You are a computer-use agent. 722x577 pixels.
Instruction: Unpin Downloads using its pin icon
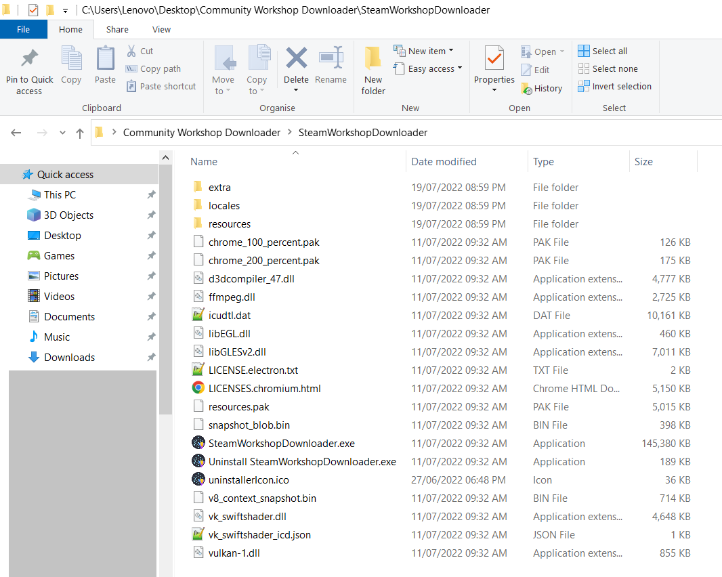pyautogui.click(x=152, y=357)
